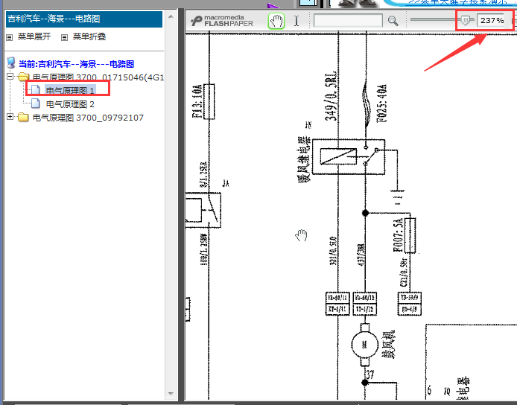
Task: Click the 237% zoom percentage field
Action: 492,21
